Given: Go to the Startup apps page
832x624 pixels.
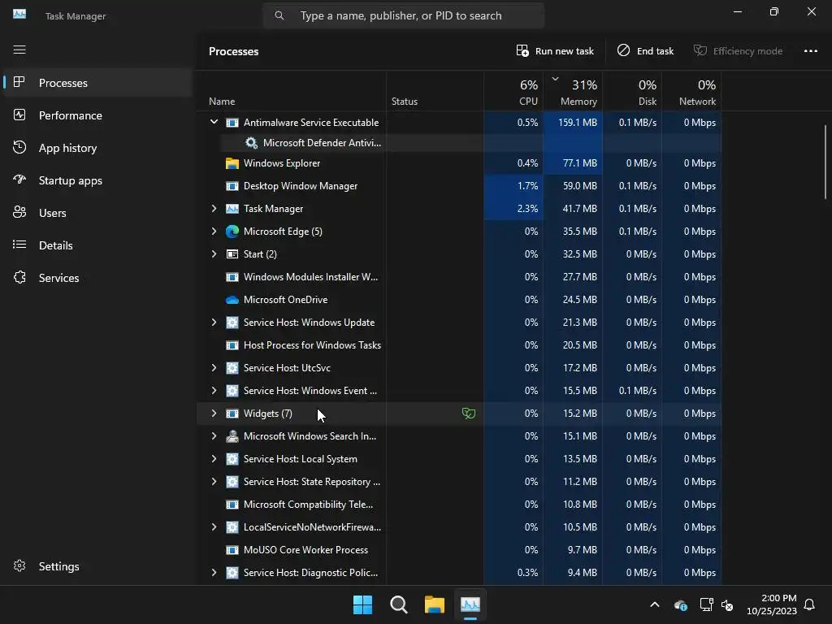Looking at the screenshot, I should (97, 180).
